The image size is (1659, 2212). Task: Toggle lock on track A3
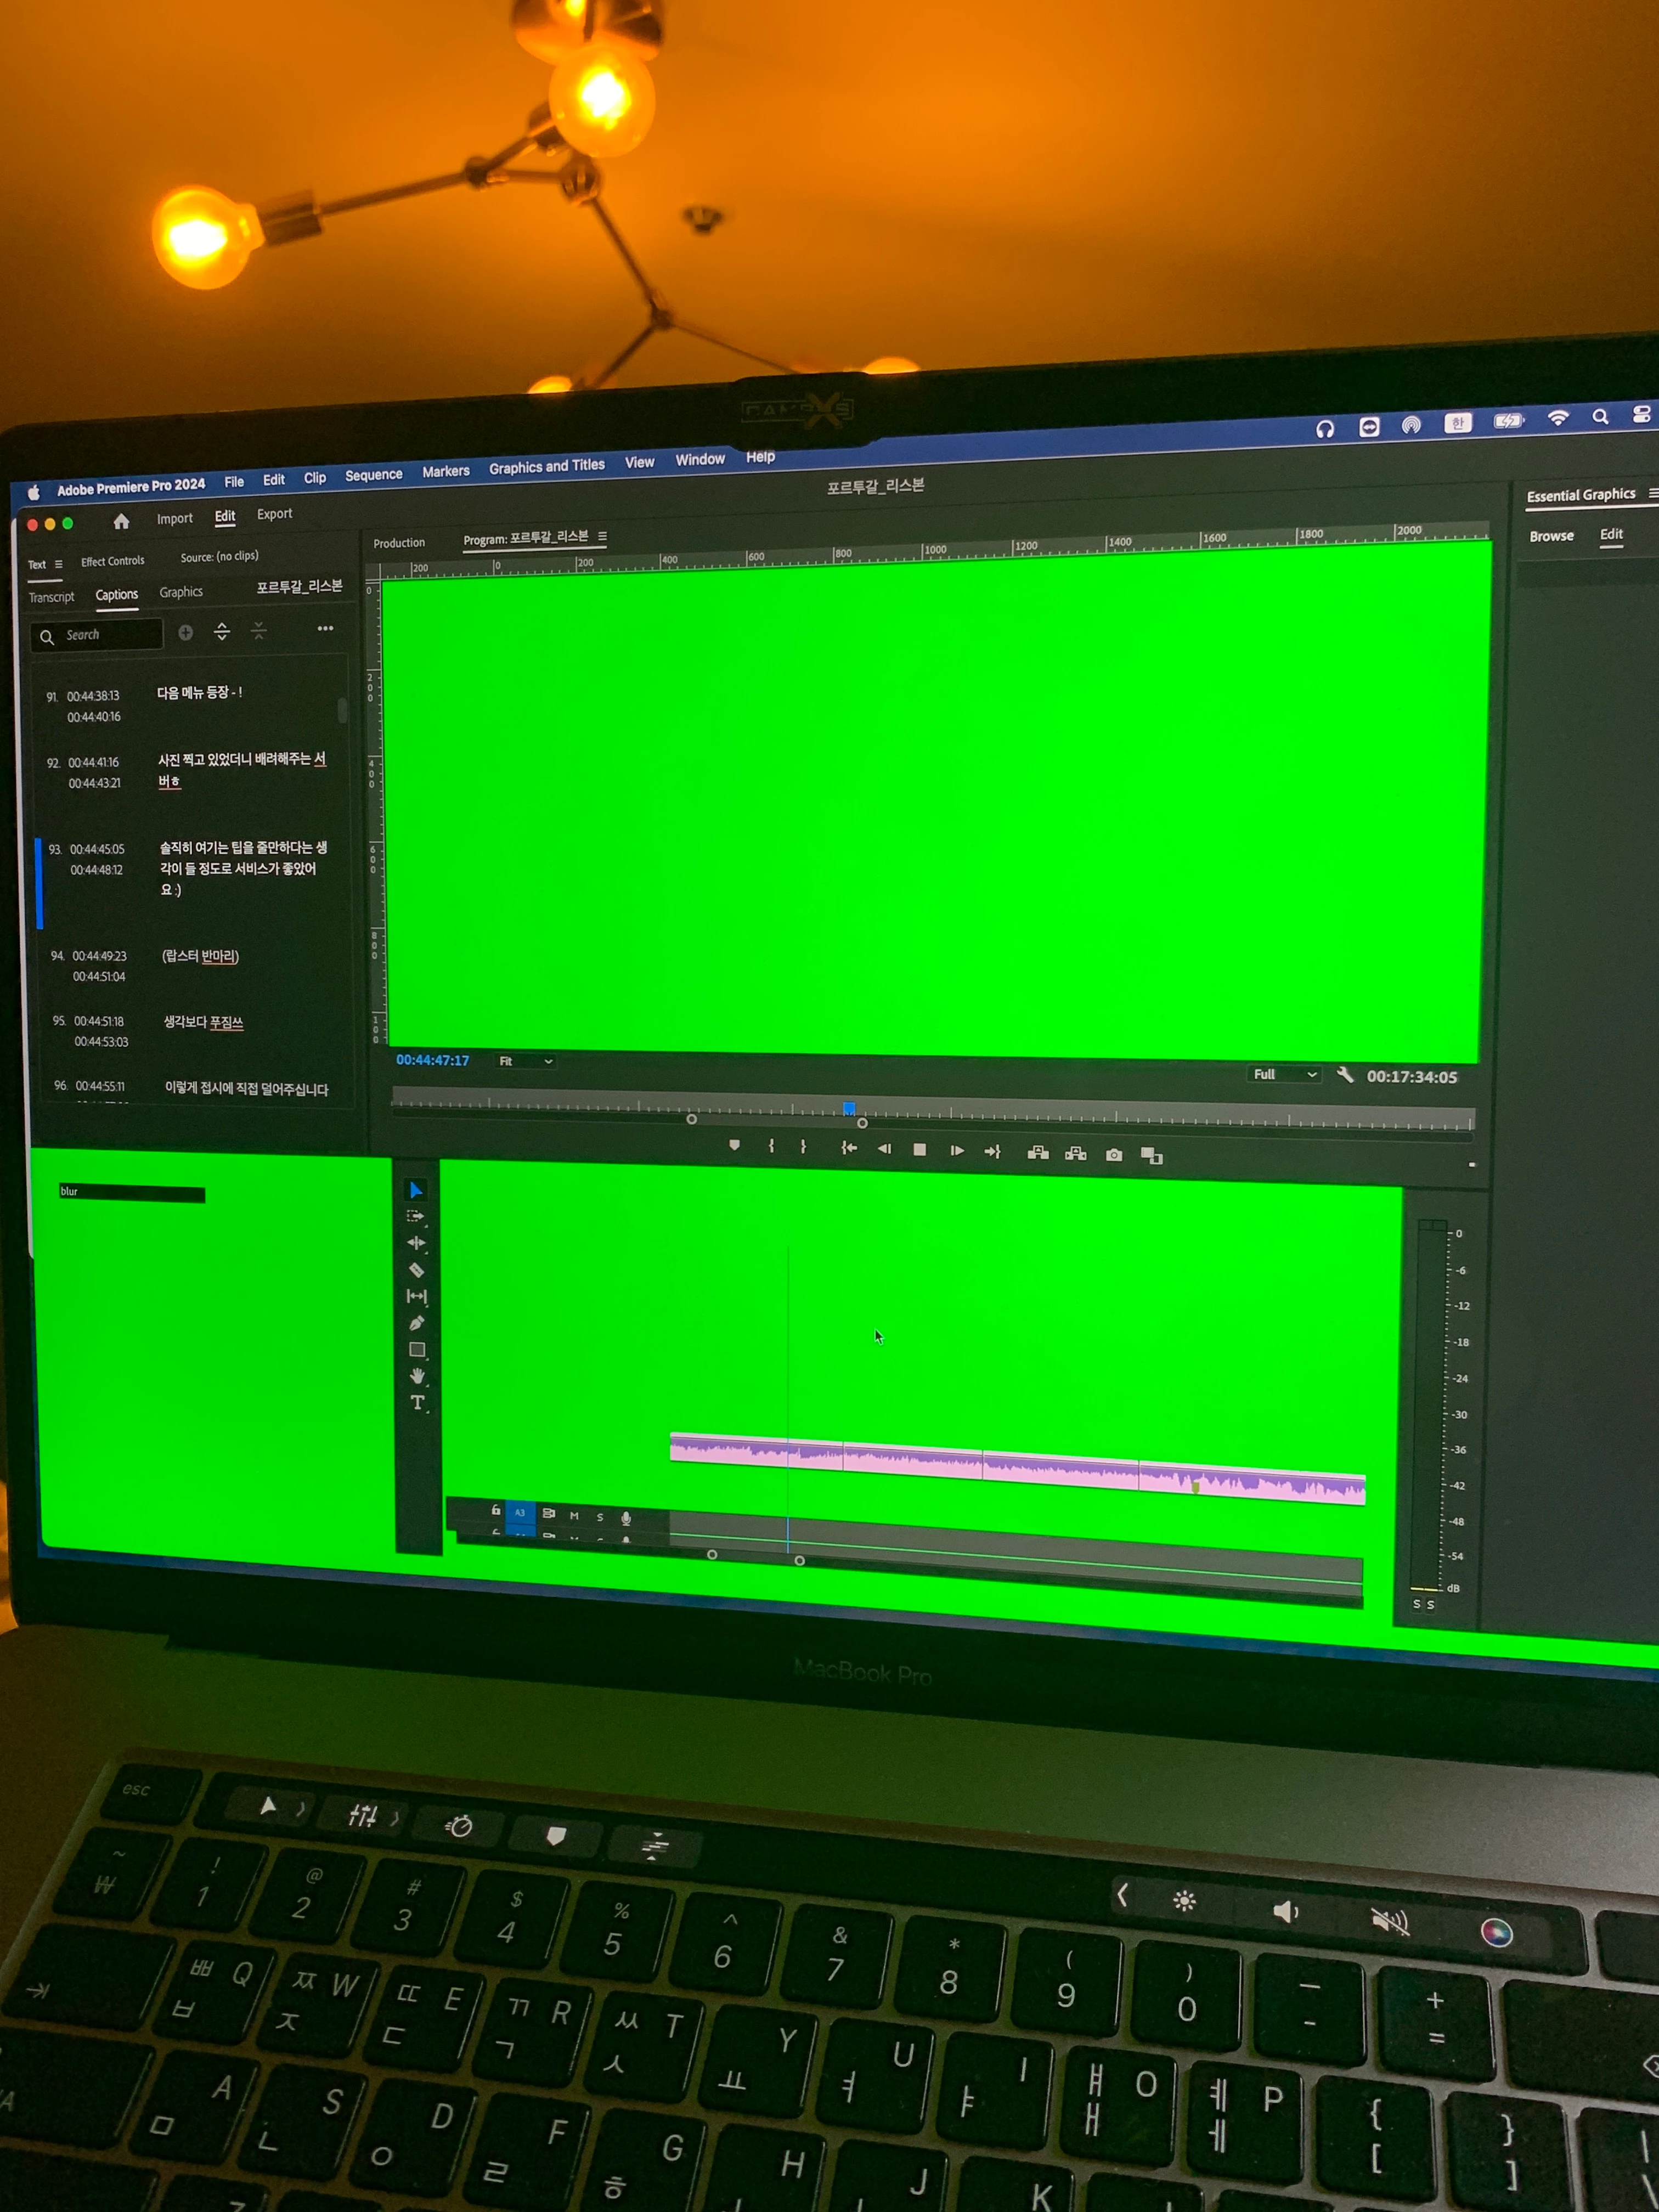pyautogui.click(x=496, y=1511)
